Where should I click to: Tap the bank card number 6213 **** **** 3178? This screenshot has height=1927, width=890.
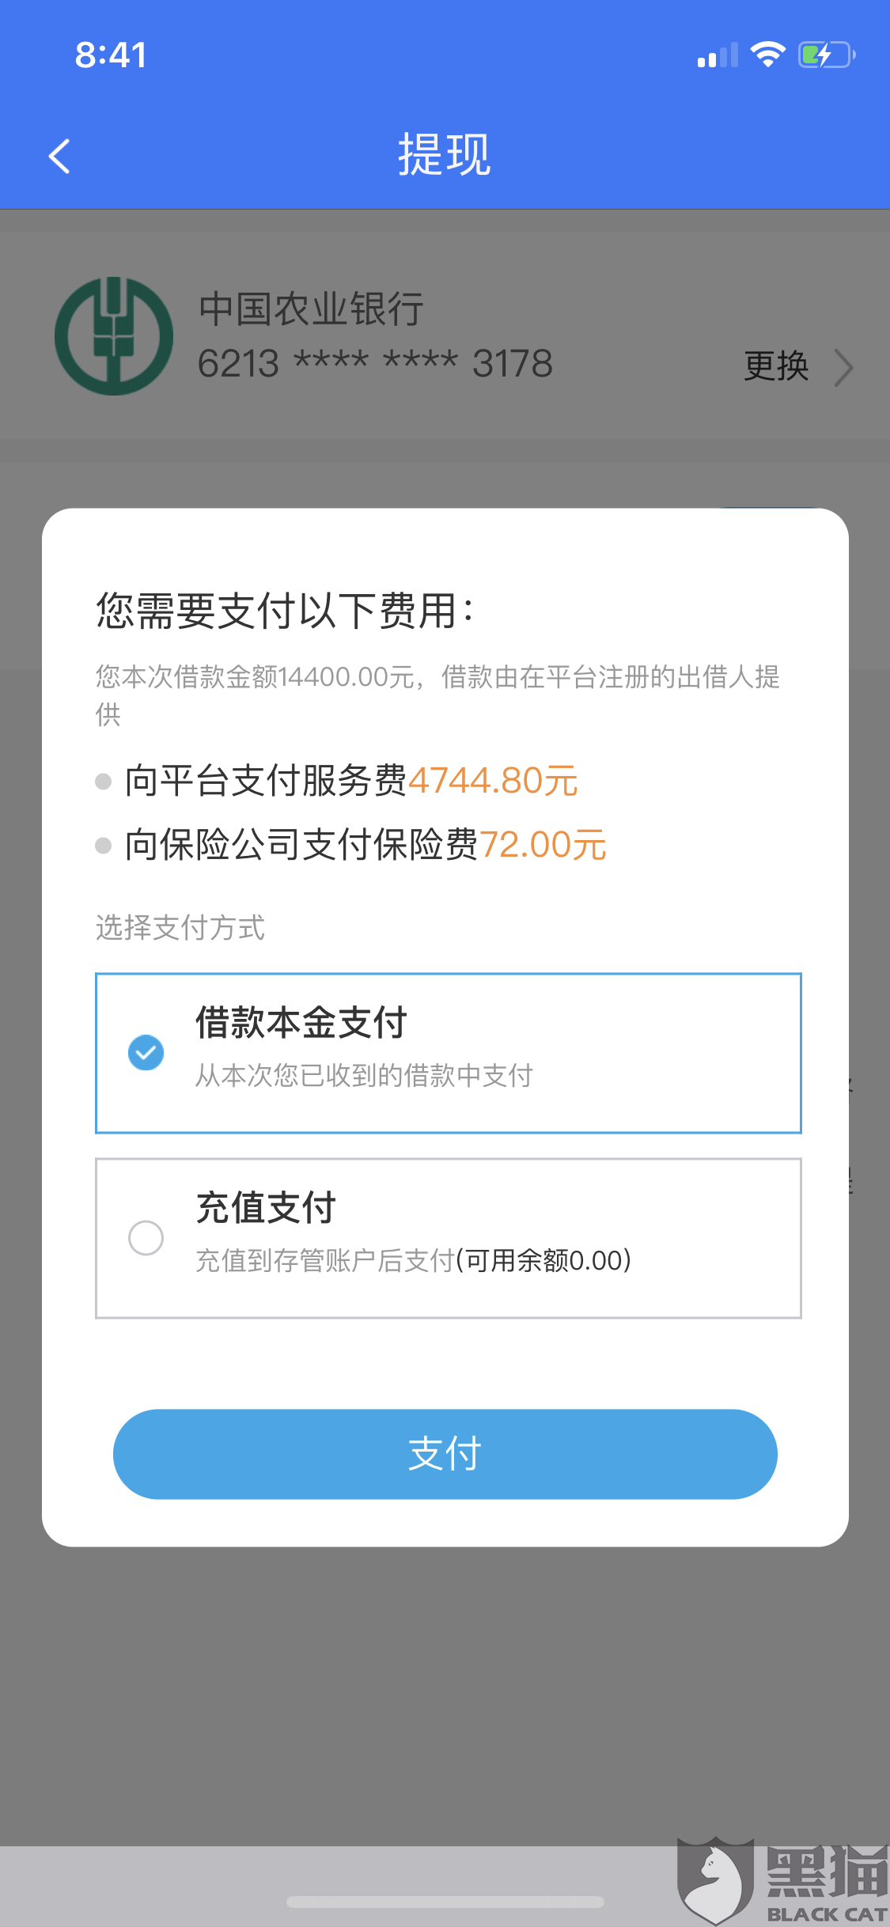click(x=375, y=364)
